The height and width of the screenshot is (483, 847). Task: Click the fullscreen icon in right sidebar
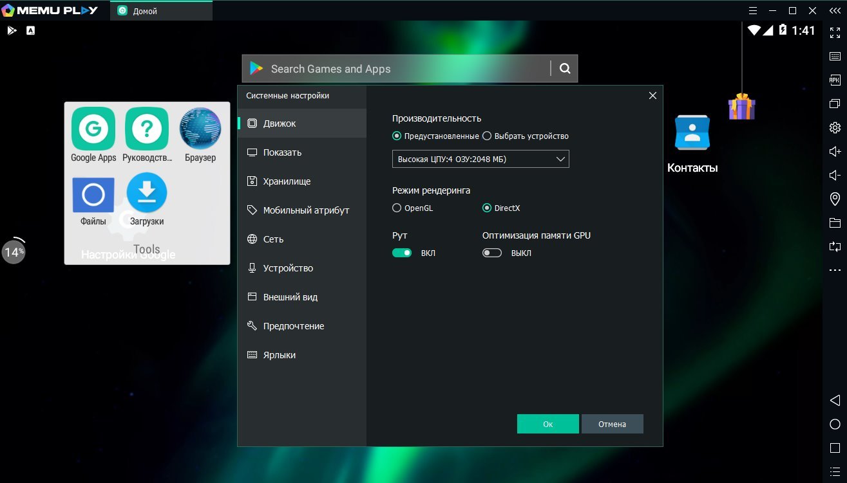[x=835, y=32]
